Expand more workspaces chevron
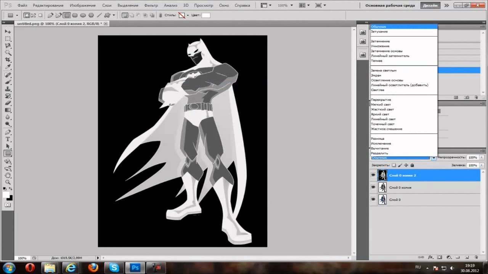 [x=446, y=6]
